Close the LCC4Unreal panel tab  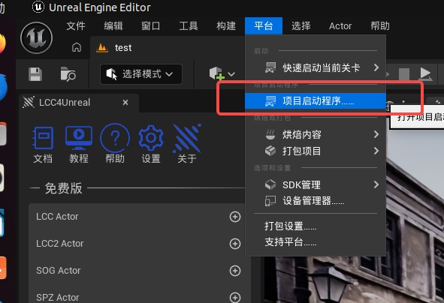[x=125, y=102]
